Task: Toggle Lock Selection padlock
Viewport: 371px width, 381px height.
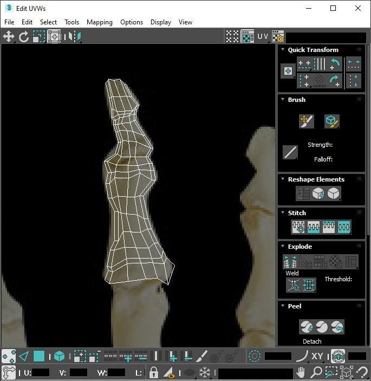Action: click(154, 372)
